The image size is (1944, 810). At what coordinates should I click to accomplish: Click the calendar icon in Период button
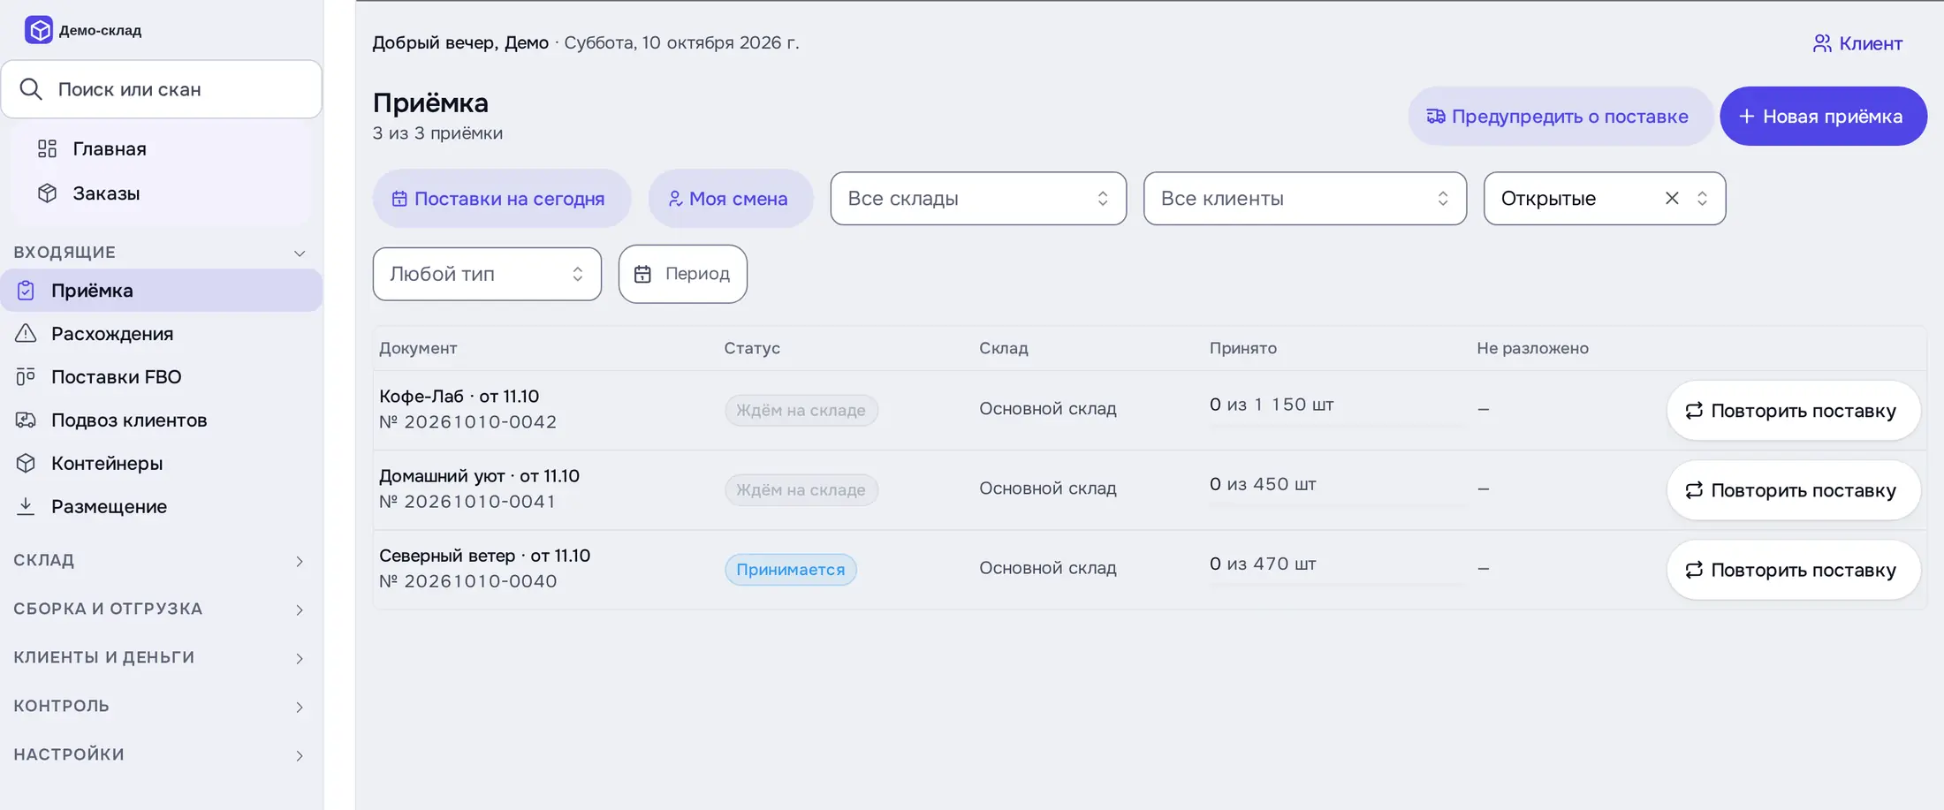(x=642, y=274)
